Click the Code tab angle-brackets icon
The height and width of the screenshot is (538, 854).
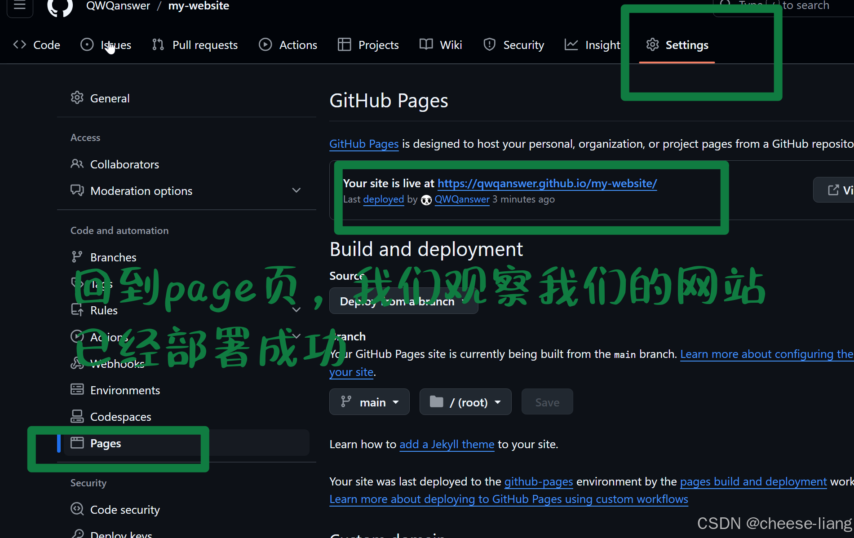coord(20,44)
